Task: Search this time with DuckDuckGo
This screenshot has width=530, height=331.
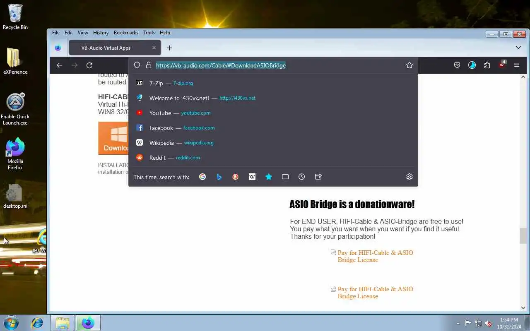Action: [236, 177]
